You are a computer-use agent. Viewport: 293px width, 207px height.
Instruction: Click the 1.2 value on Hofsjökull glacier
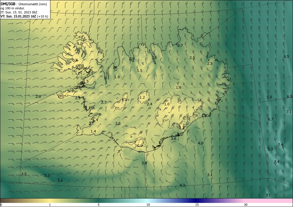(142, 98)
